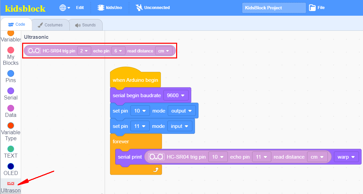
Task: Switch to the Costumes tab
Action: (50, 25)
